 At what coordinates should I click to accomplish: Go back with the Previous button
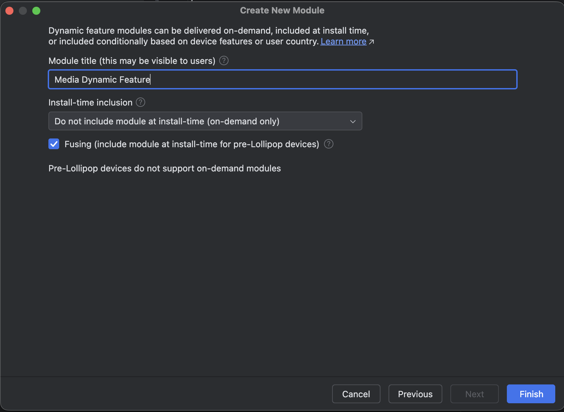[x=415, y=394]
